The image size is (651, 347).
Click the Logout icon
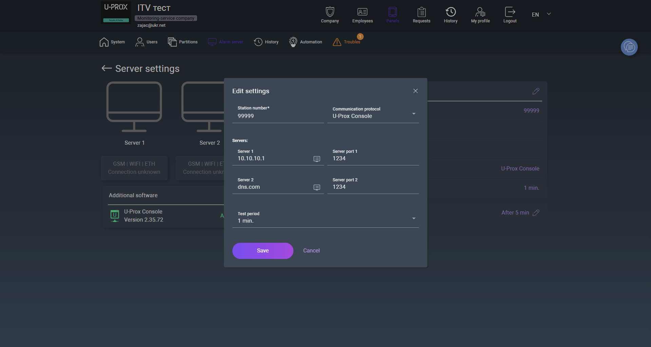[x=510, y=12]
